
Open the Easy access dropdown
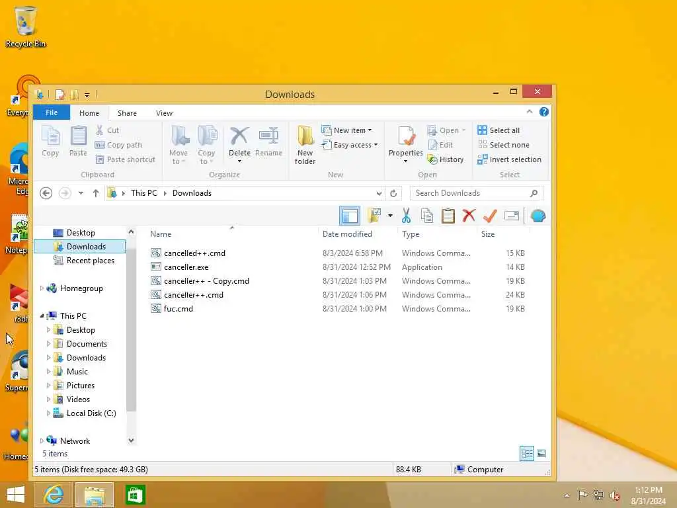tap(350, 145)
